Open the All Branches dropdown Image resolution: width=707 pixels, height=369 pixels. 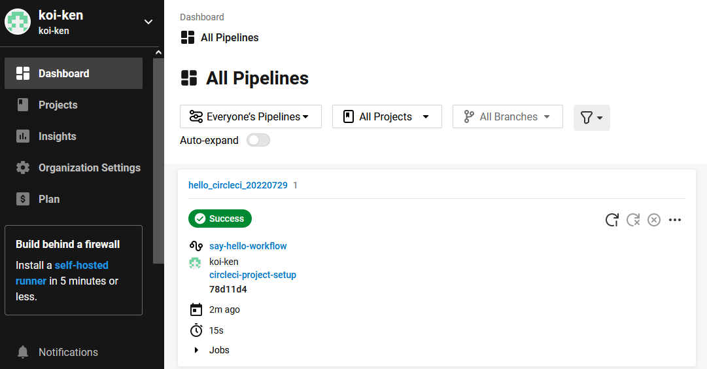point(507,116)
